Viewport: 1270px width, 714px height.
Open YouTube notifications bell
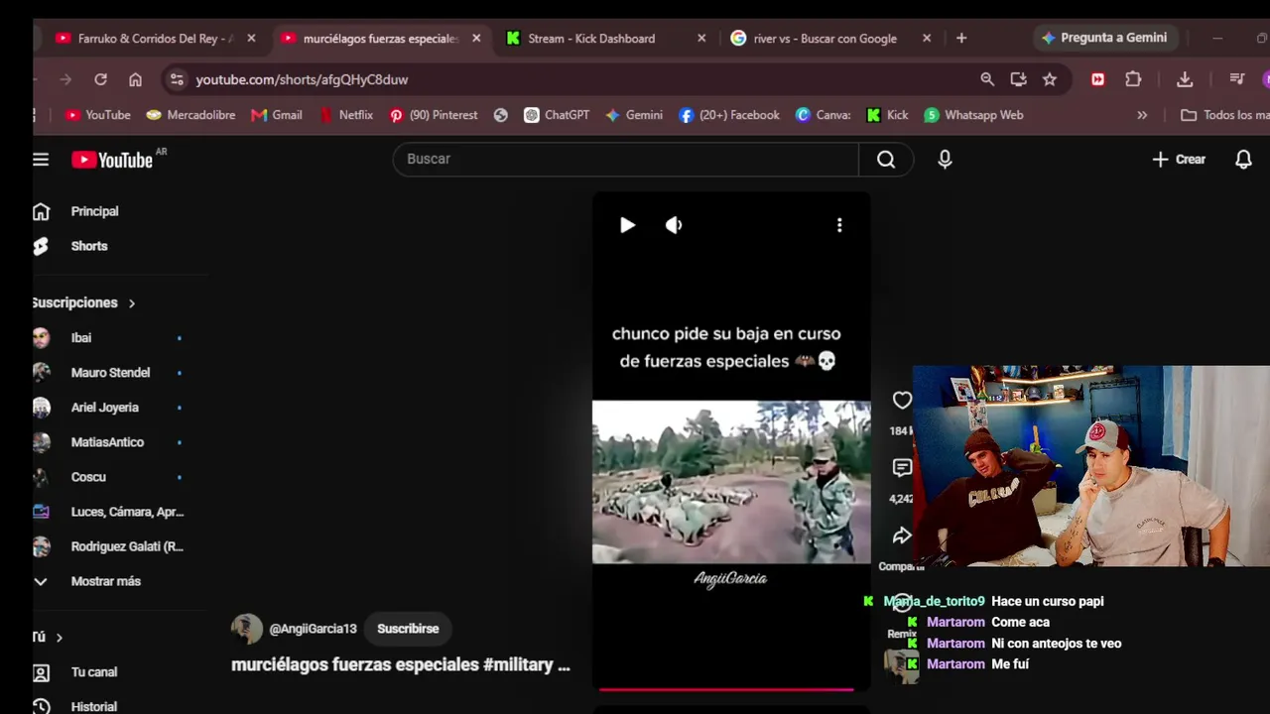[1243, 159]
